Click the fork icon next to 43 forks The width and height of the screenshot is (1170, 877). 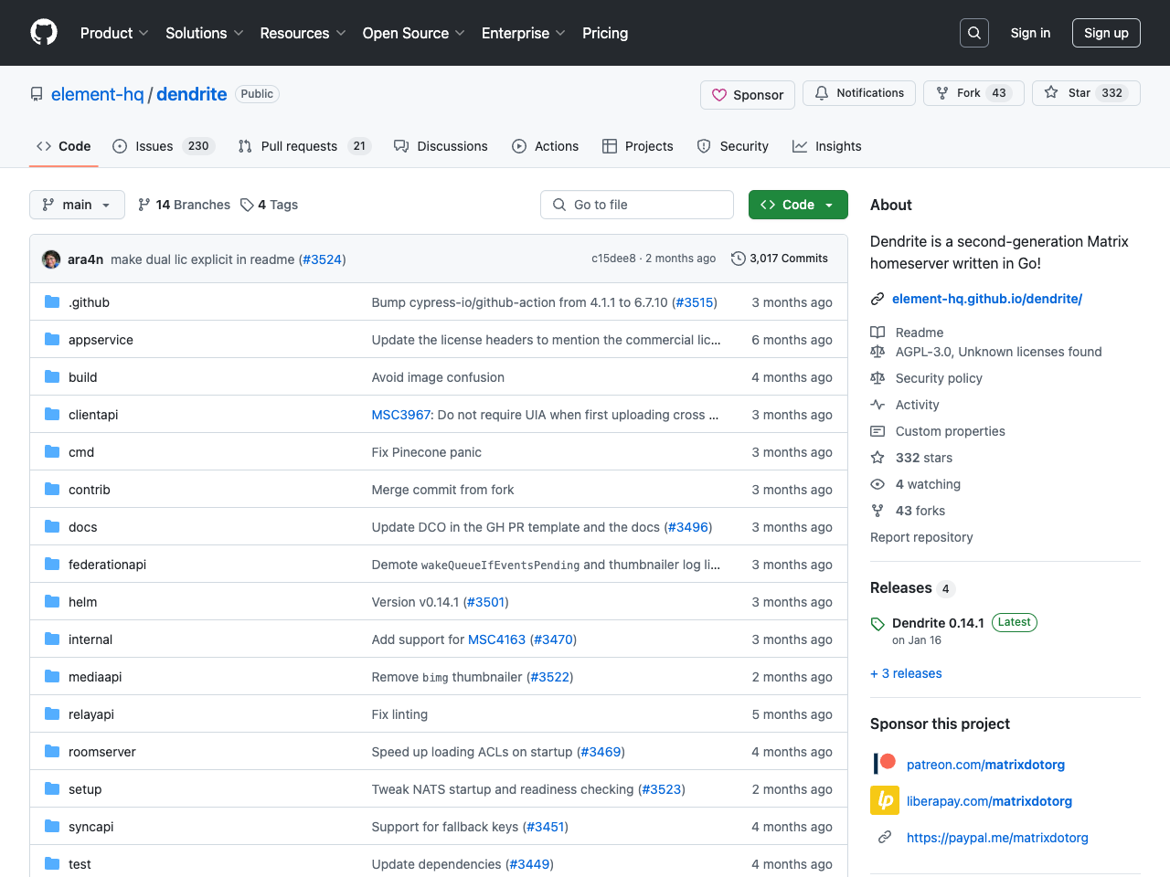click(x=877, y=511)
